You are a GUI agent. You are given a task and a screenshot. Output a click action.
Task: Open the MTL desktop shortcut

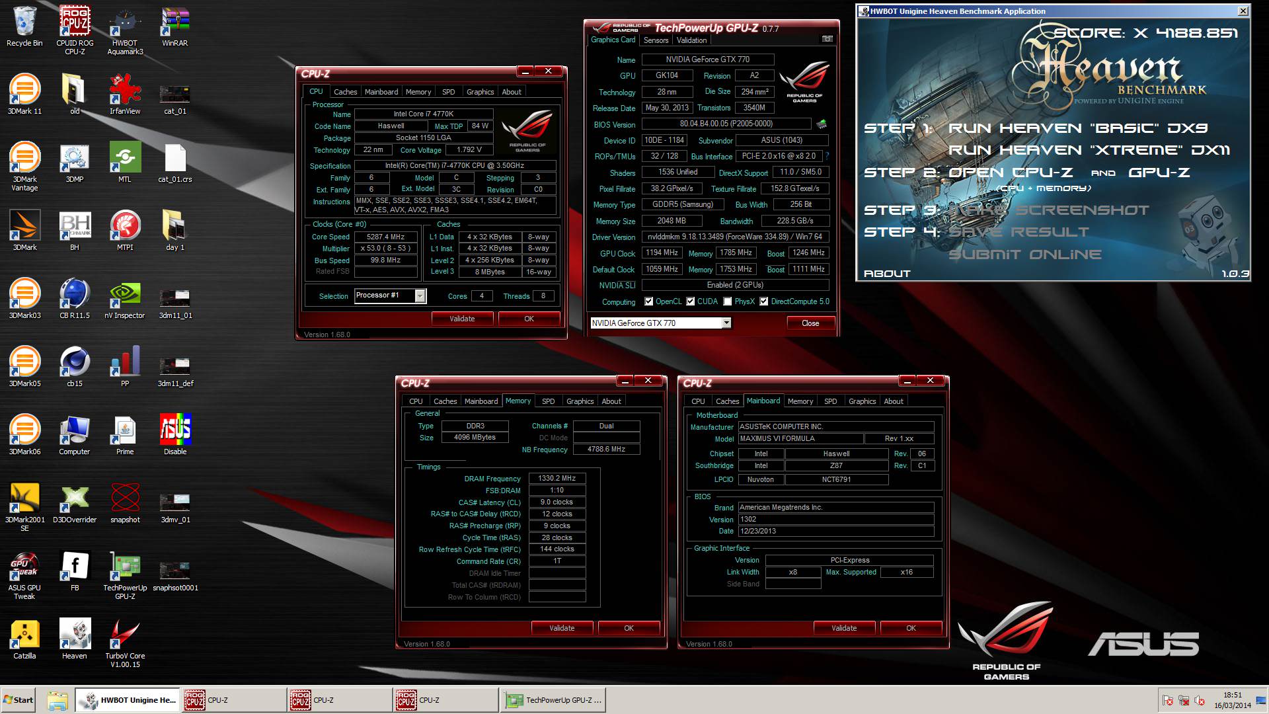click(x=125, y=163)
